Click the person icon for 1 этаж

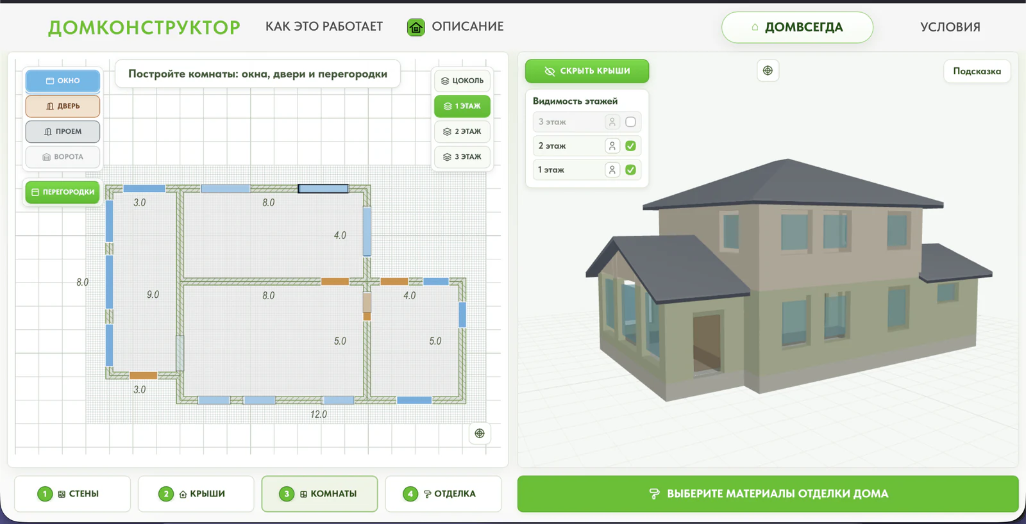[x=612, y=170]
